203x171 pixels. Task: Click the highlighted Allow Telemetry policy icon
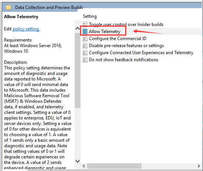pyautogui.click(x=85, y=32)
